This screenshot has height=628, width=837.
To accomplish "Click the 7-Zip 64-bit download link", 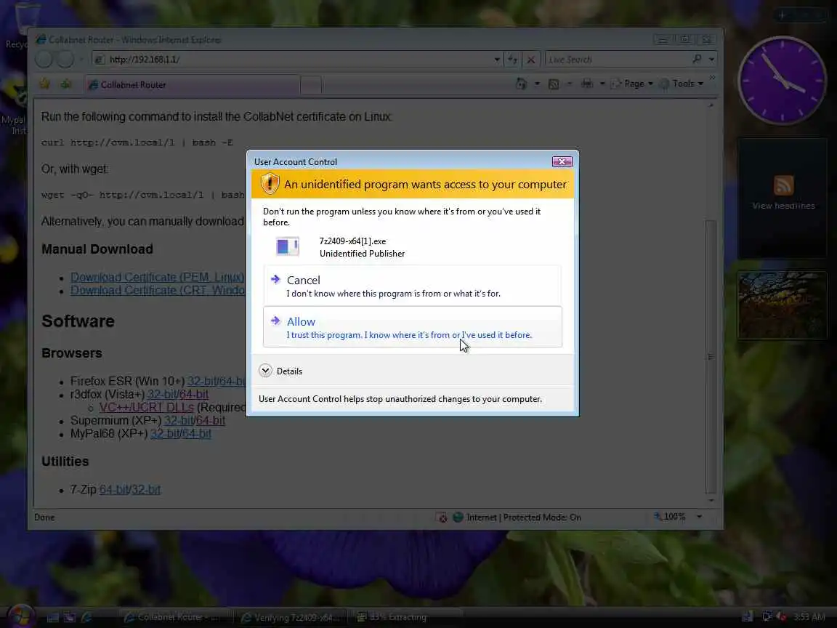I will coord(113,489).
